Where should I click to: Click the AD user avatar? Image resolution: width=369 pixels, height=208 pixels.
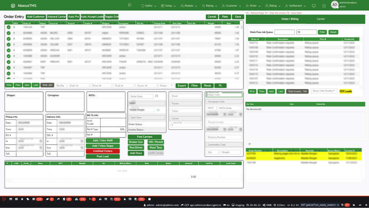[x=334, y=5]
